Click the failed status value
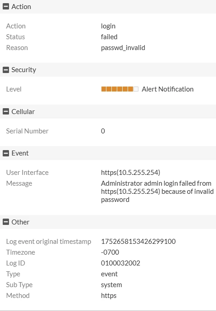Image resolution: width=216 pixels, height=311 pixels. (109, 37)
